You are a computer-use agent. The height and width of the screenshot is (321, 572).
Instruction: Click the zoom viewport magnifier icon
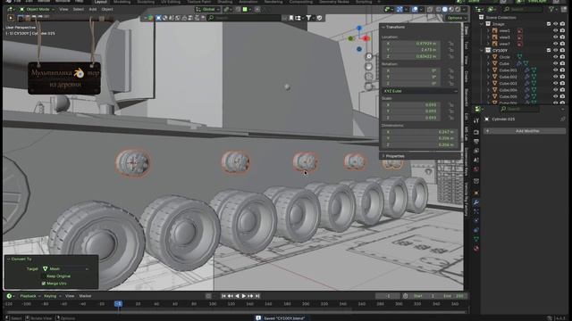click(369, 56)
